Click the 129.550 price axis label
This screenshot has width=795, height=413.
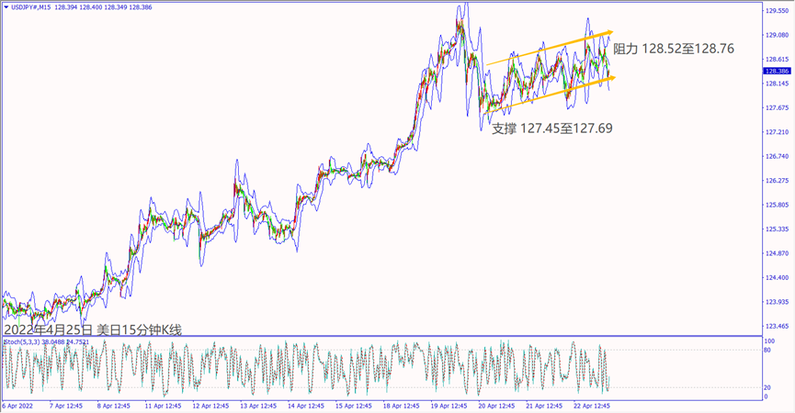click(x=777, y=11)
